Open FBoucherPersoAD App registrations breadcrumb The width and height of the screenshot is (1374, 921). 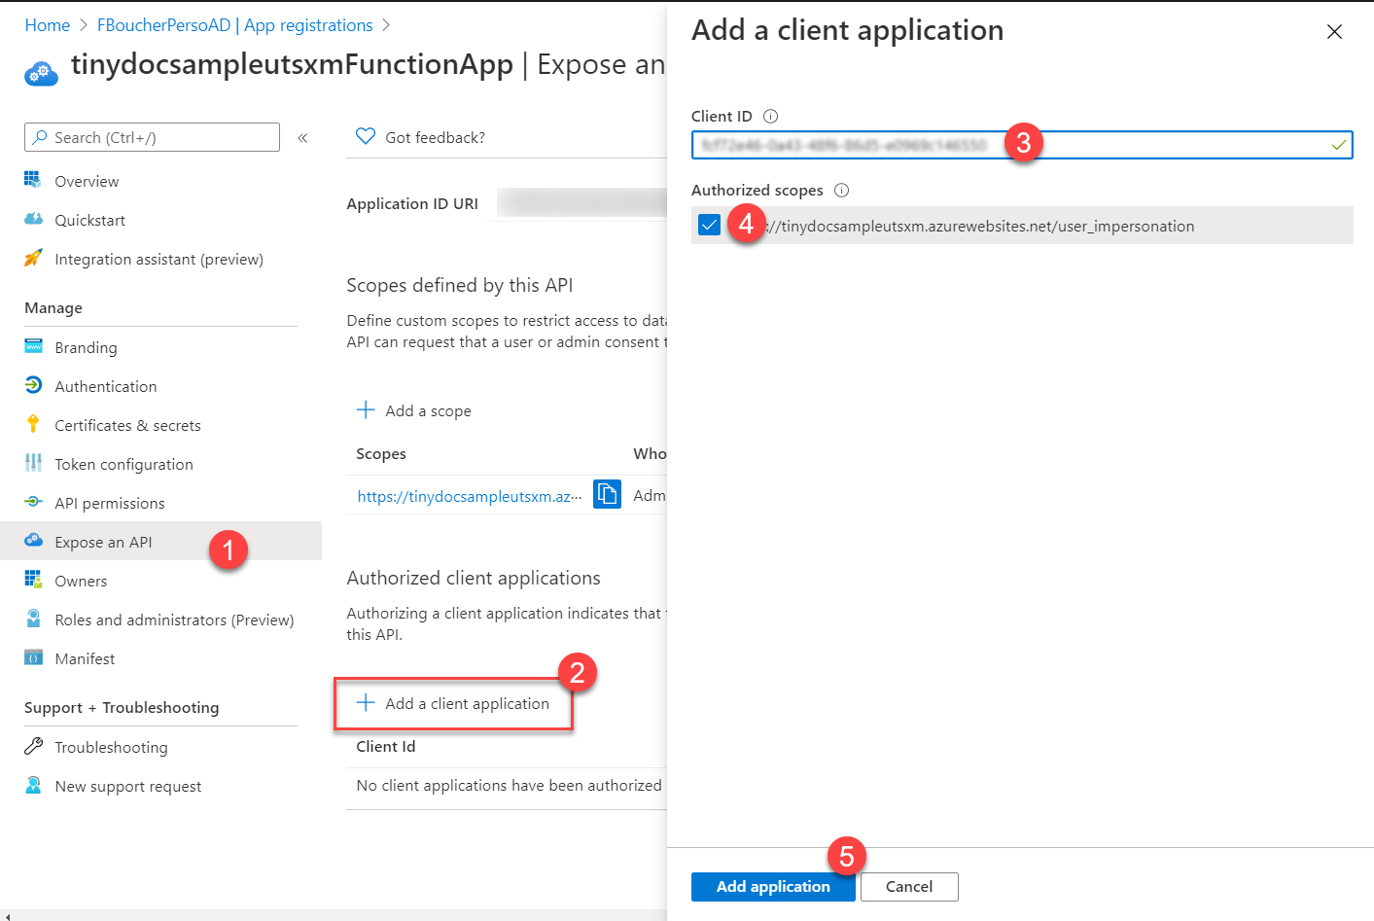[x=234, y=25]
